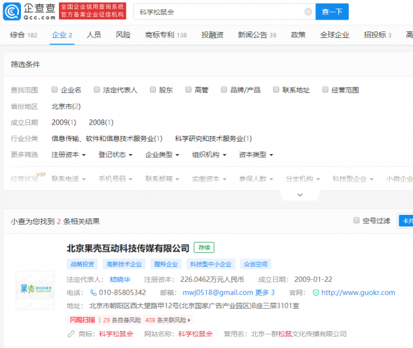Click the 查一下 search button
The image size is (413, 348).
pyautogui.click(x=332, y=12)
